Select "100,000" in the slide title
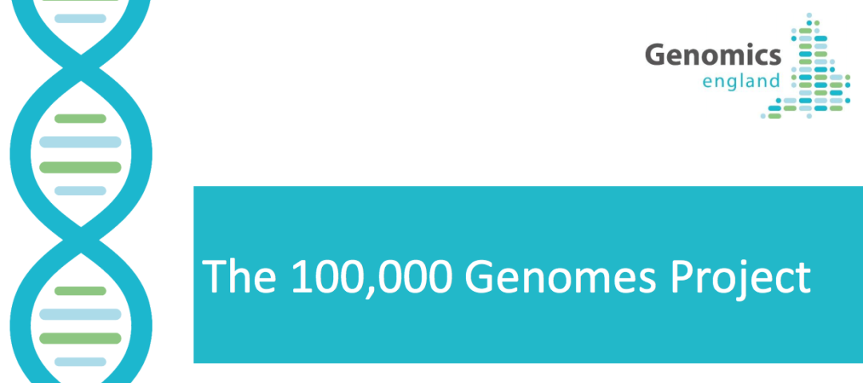 pyautogui.click(x=372, y=277)
